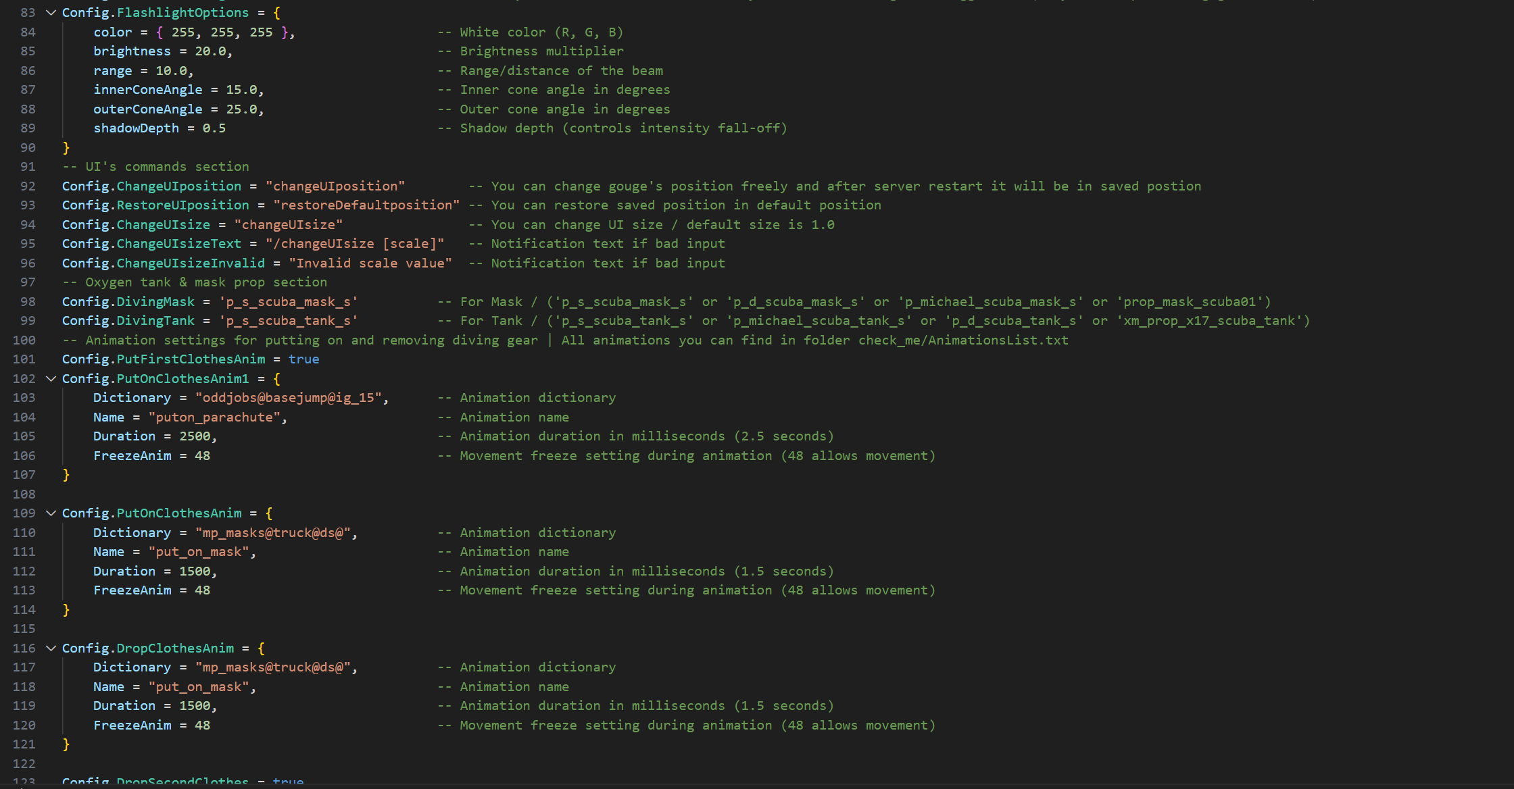Place cursor on brightness value 20.0

[210, 51]
